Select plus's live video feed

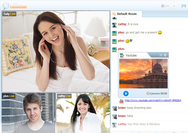point(29,113)
